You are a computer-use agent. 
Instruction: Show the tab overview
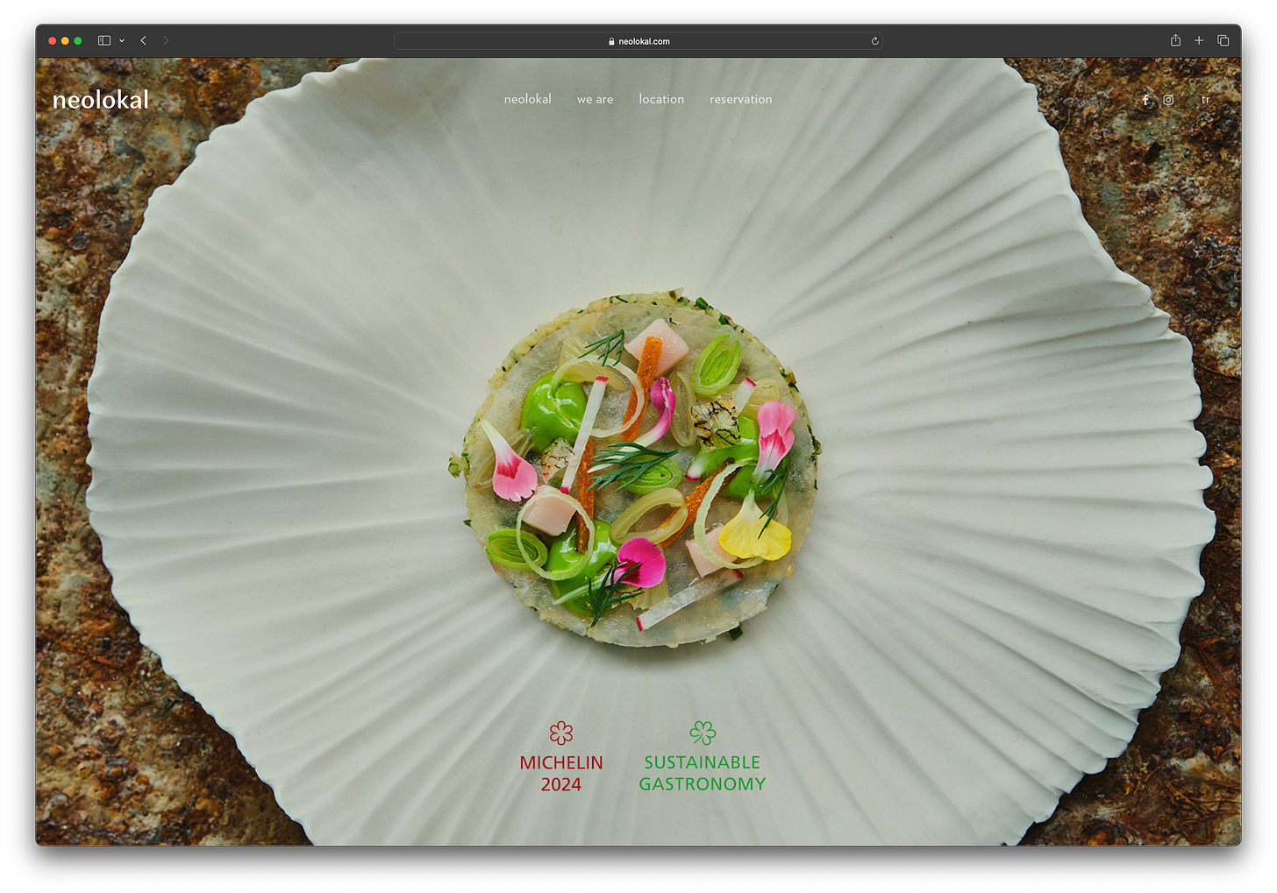tap(1223, 40)
